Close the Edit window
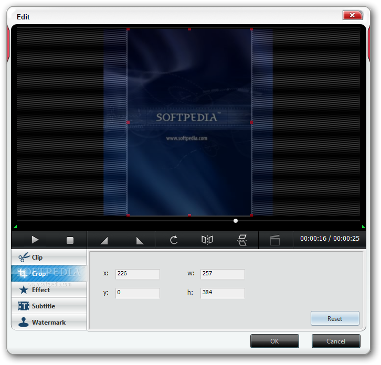This screenshot has width=381, height=365. pos(352,15)
